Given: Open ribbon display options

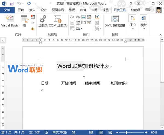Looking at the screenshot, I should click(138, 4).
